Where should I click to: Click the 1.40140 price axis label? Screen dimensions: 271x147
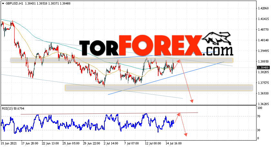(x=263, y=40)
